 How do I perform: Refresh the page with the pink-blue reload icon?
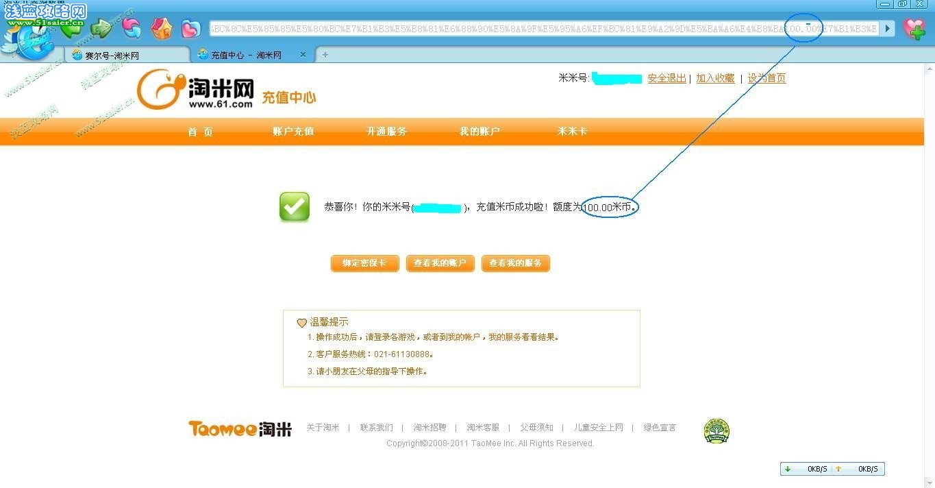[131, 28]
